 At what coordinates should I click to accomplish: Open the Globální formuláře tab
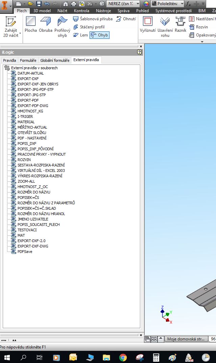point(55,60)
